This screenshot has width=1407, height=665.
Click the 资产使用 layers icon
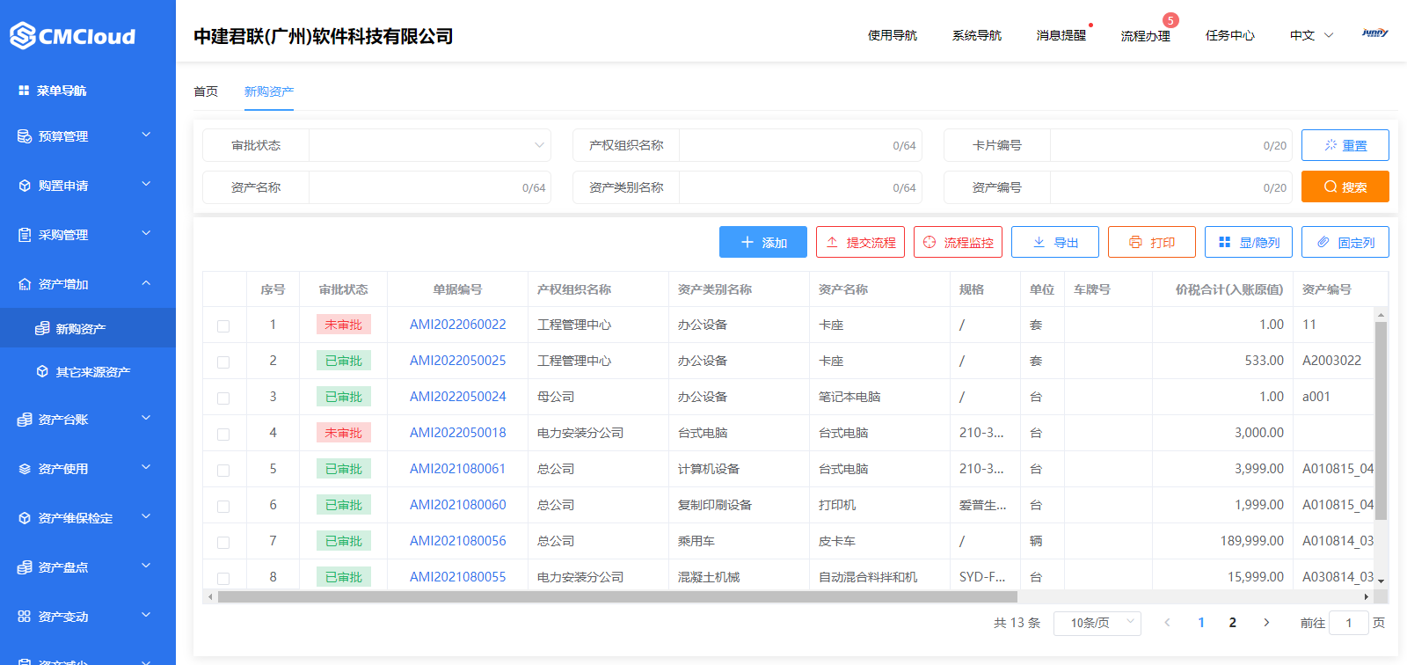point(25,469)
